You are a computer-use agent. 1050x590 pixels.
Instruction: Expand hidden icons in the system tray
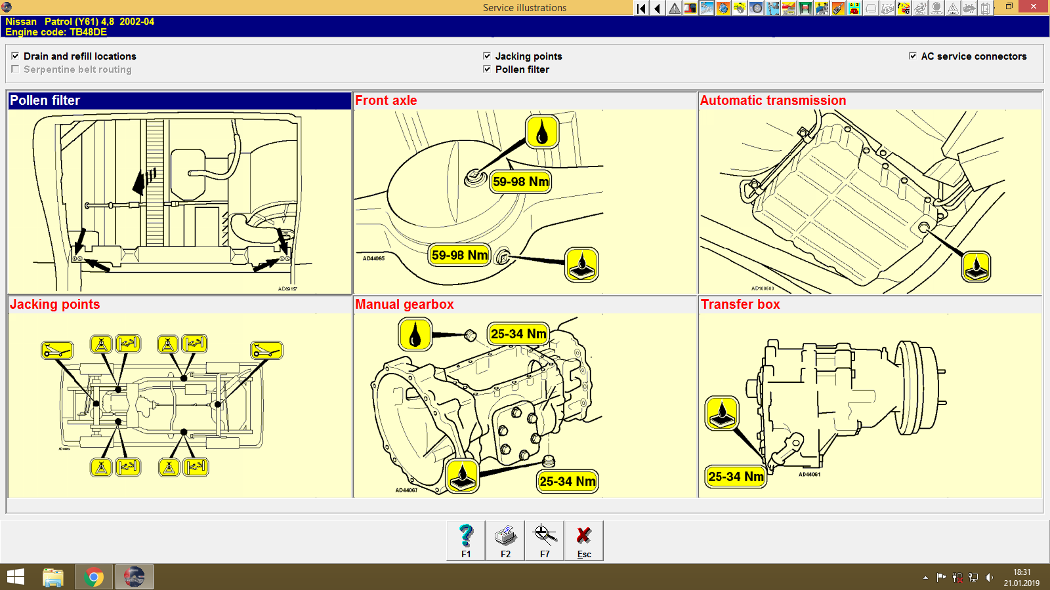(924, 578)
